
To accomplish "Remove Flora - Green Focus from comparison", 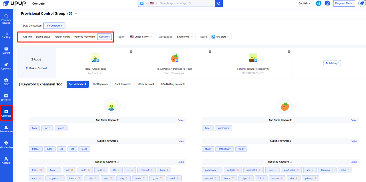I will click(131, 52).
